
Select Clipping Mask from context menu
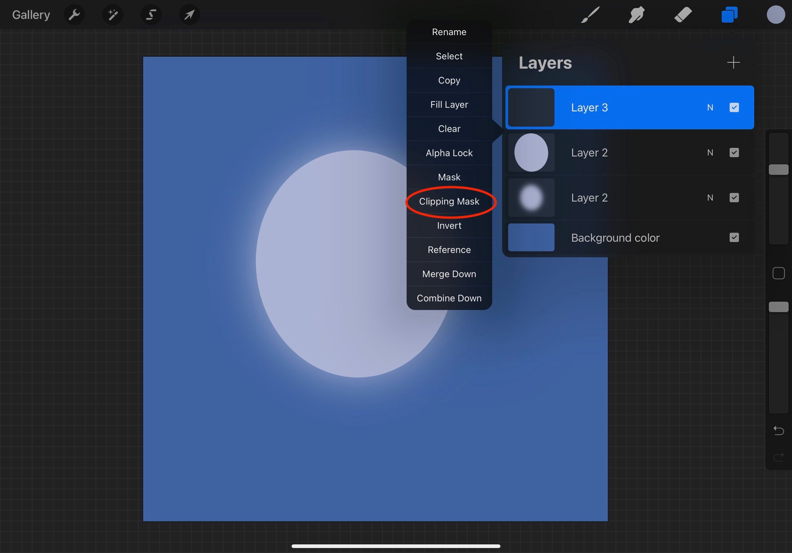tap(449, 201)
